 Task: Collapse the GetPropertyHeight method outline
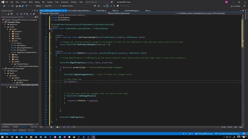(x=51, y=37)
